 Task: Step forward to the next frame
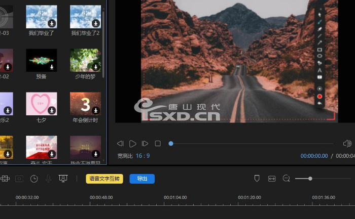click(x=145, y=143)
